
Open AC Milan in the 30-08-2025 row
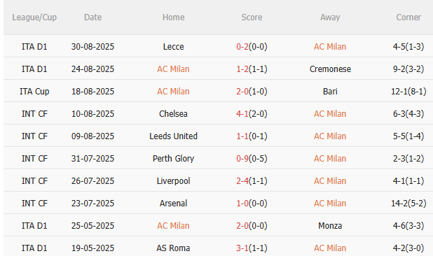(x=330, y=47)
